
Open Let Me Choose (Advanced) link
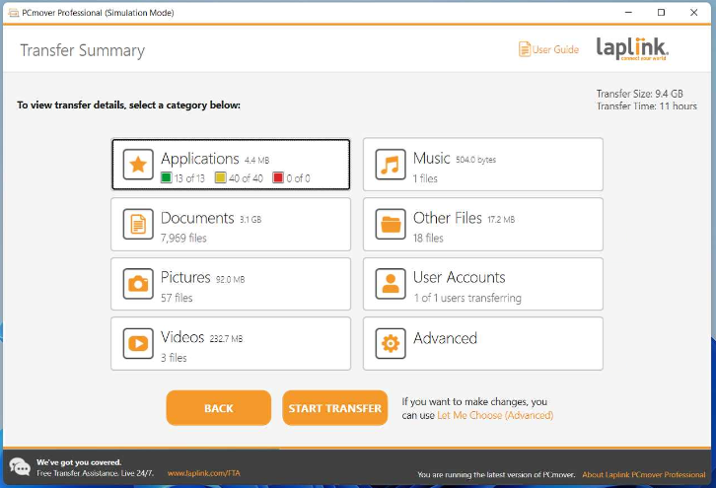(495, 415)
